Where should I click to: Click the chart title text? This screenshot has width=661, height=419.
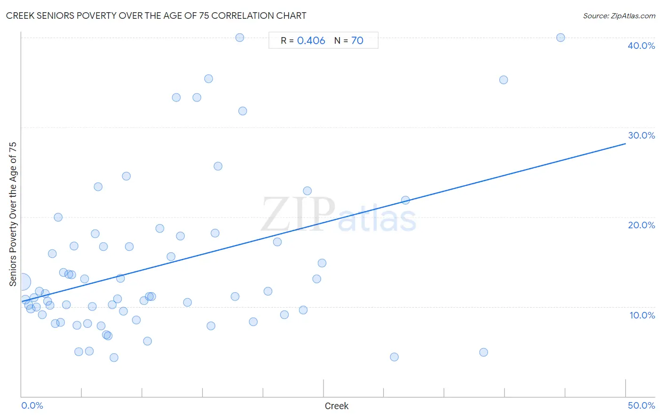tap(156, 16)
